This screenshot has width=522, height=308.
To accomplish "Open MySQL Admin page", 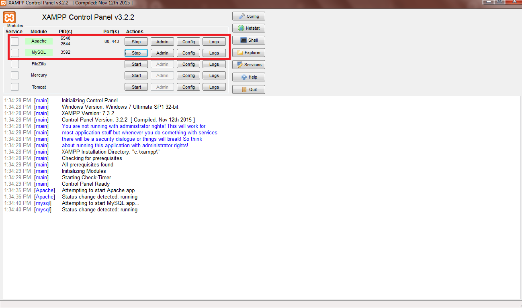I will [162, 53].
